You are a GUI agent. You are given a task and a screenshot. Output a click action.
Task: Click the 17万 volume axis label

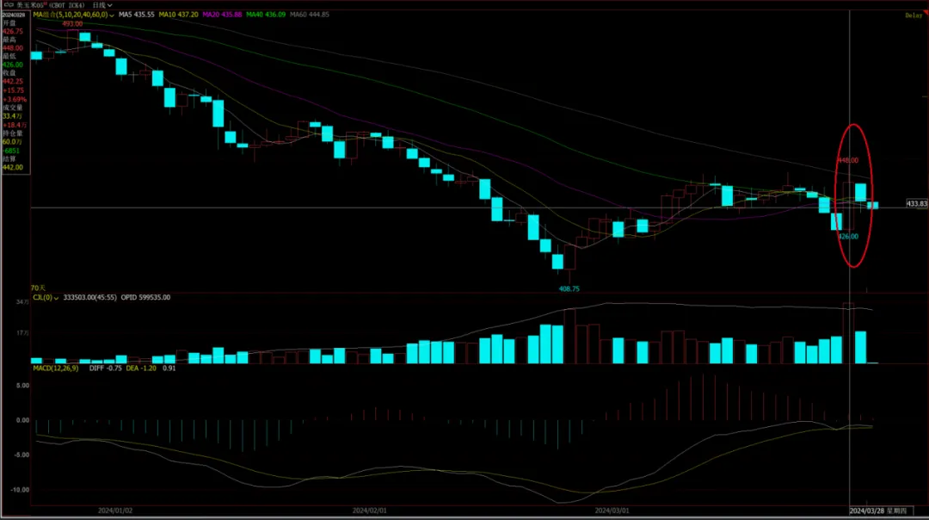click(x=22, y=333)
